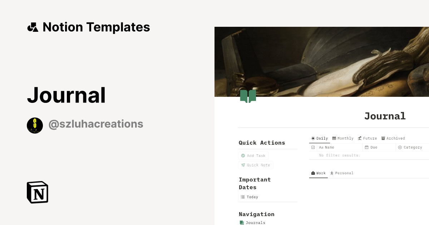
Task: Click the Add Task button
Action: click(253, 155)
